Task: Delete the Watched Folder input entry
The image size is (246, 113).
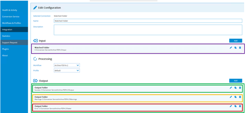Action: pos(240,48)
